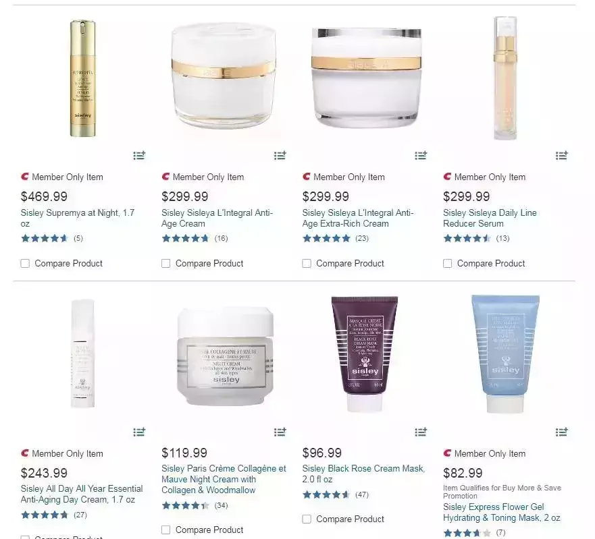
Task: Enable Compare Product for Daily Line Reducer Serum
Action: (447, 264)
